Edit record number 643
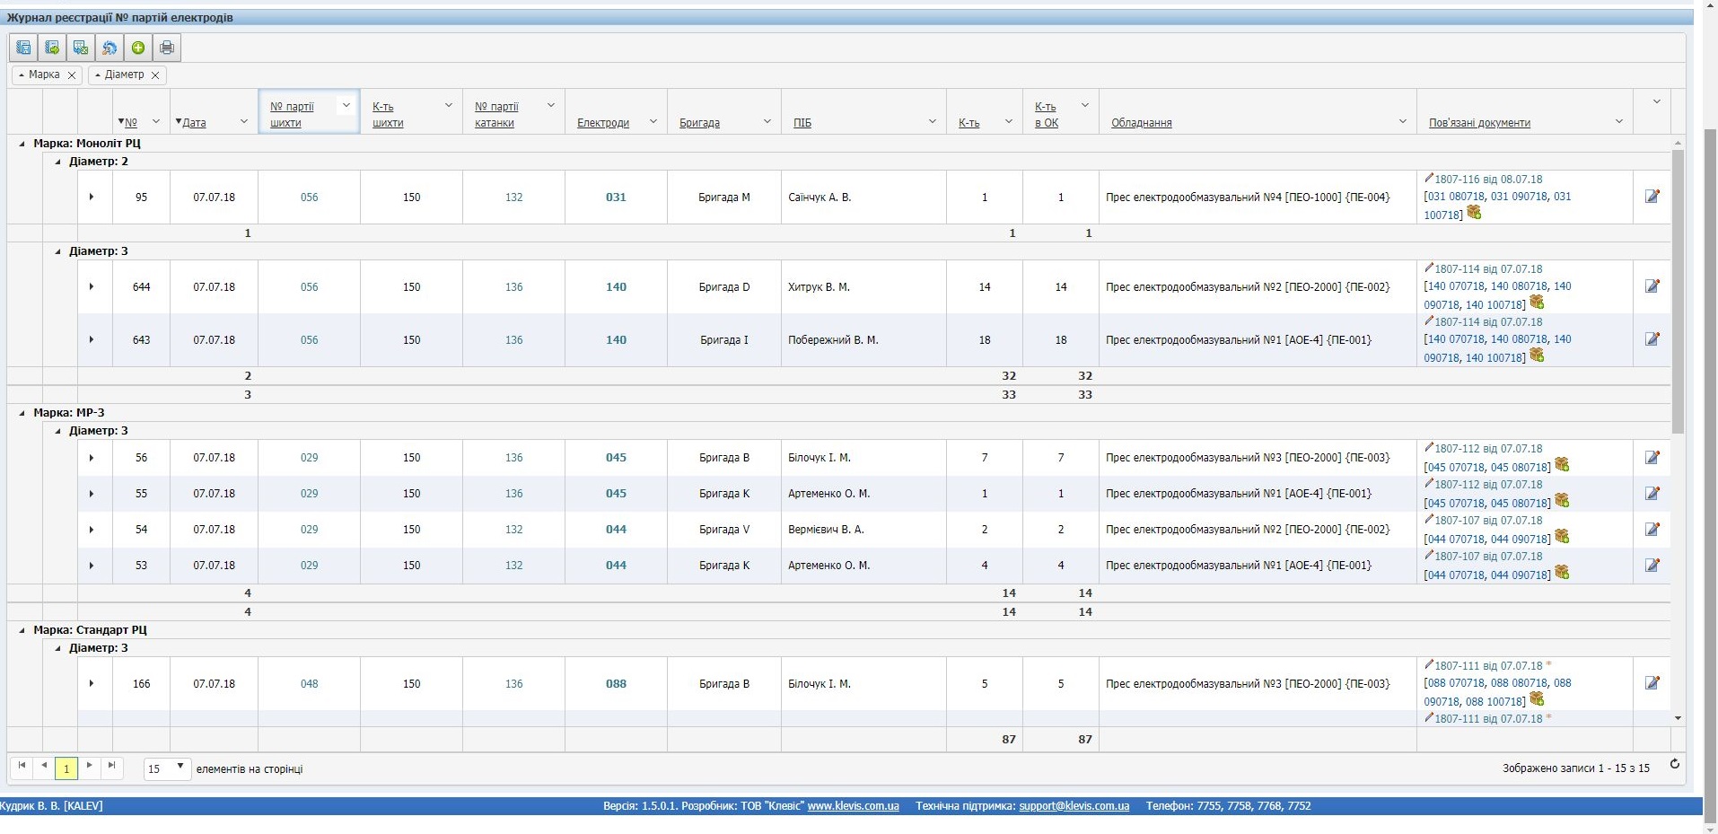The width and height of the screenshot is (1718, 834). 1652,339
